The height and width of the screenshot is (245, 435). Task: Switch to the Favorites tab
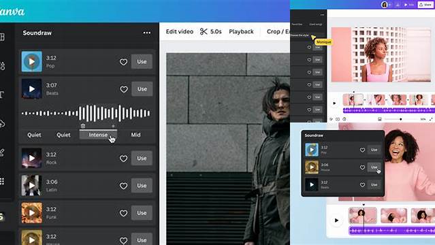pos(297,24)
